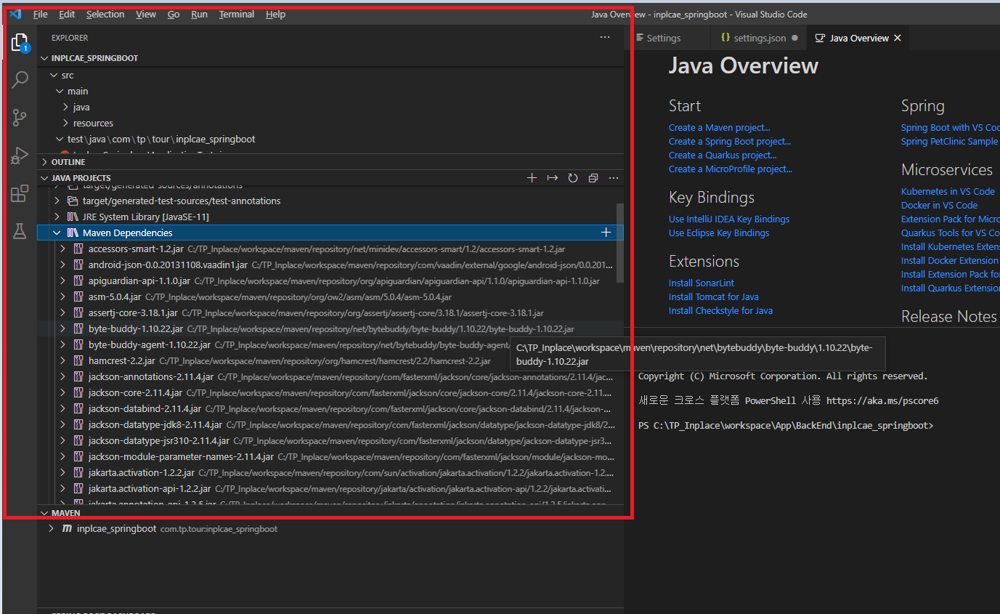Expand the jackson-core-2.11.4.jar node
The image size is (1000, 614).
coord(62,392)
